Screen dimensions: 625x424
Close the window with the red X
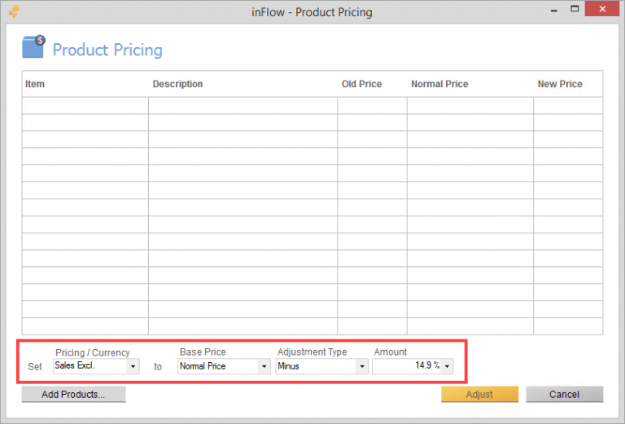point(602,11)
